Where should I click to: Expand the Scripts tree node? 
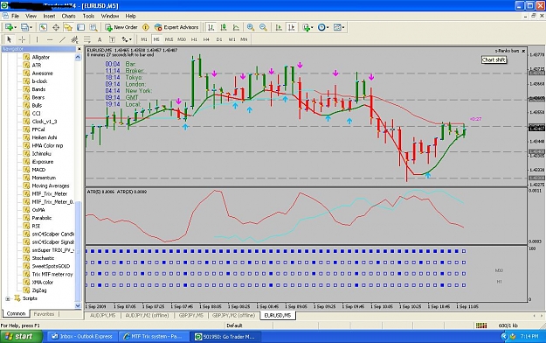[8, 298]
